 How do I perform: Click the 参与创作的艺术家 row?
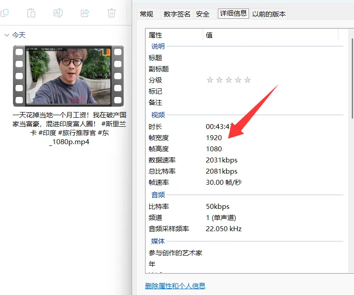[245, 253]
